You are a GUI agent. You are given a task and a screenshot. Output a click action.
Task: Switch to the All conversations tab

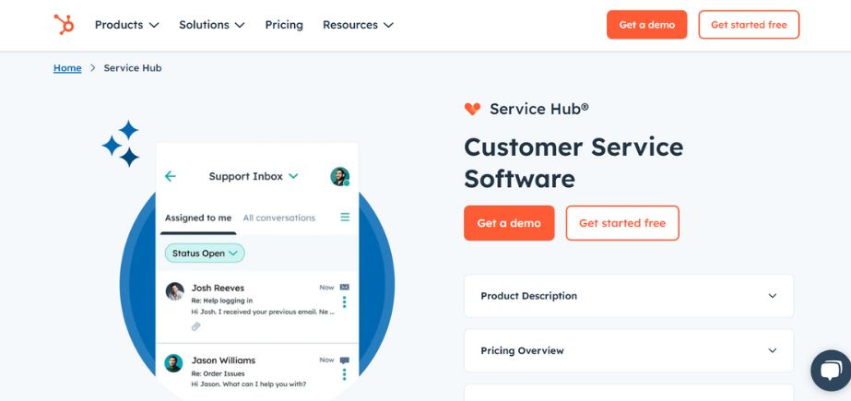pyautogui.click(x=278, y=218)
